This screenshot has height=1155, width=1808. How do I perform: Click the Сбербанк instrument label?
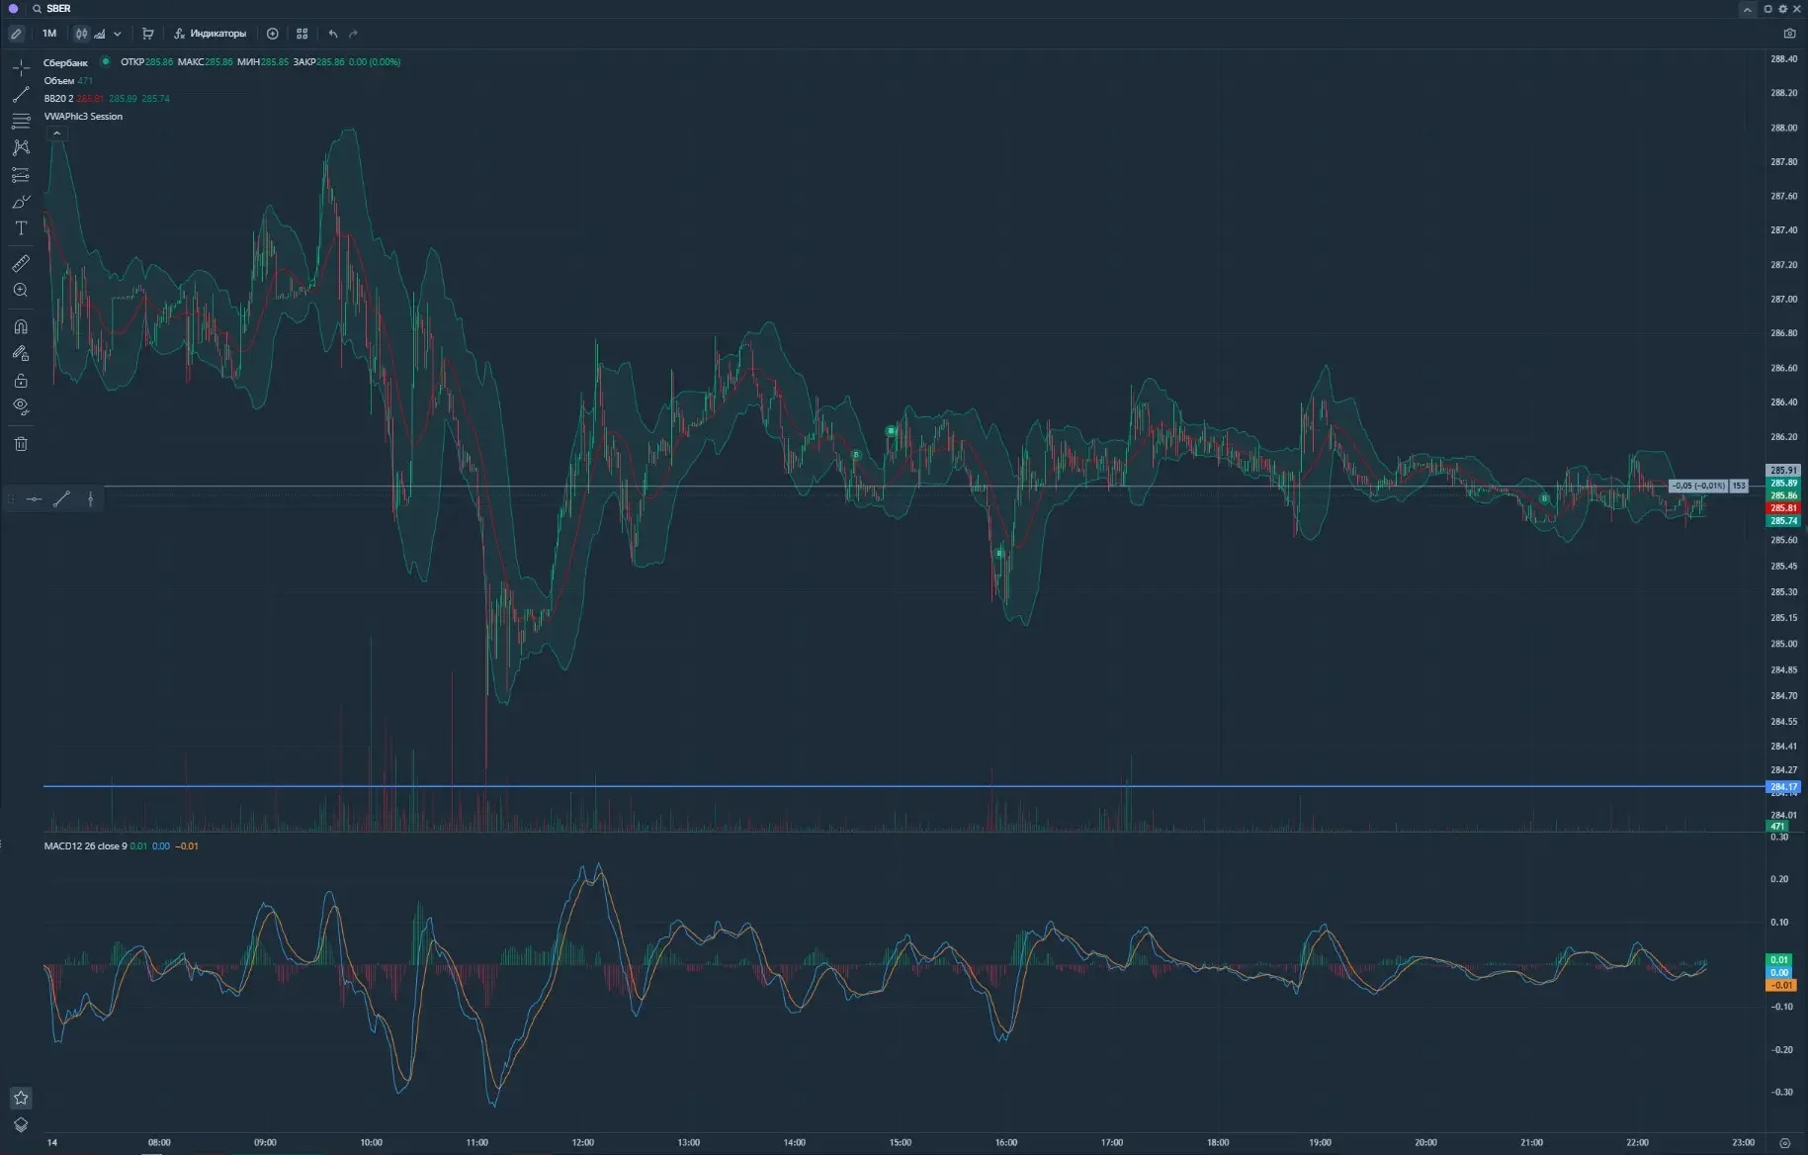[x=65, y=62]
